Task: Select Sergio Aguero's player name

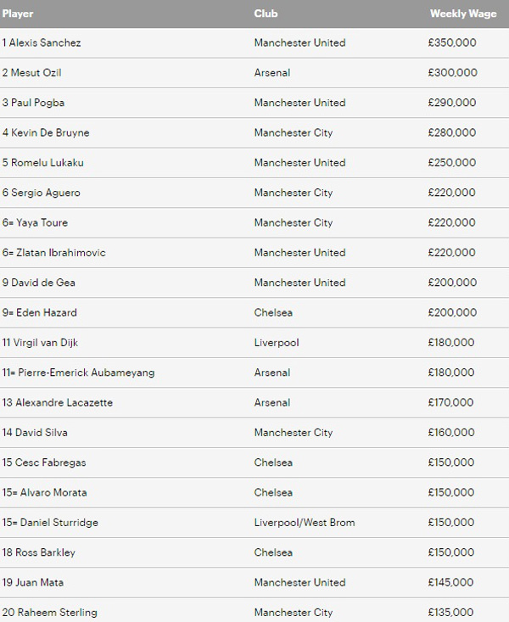Action: pyautogui.click(x=45, y=193)
